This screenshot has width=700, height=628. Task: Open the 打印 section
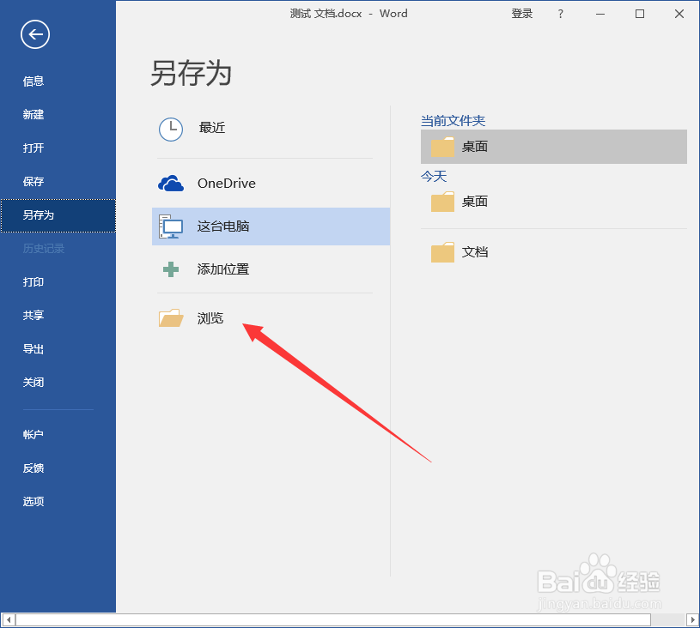[x=33, y=281]
